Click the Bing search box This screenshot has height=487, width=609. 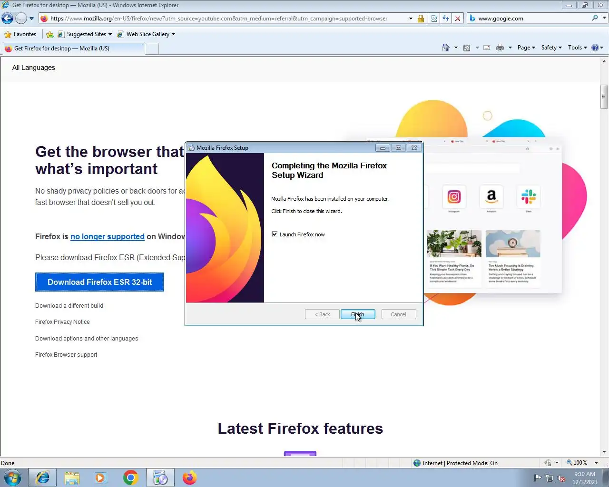[x=528, y=19]
